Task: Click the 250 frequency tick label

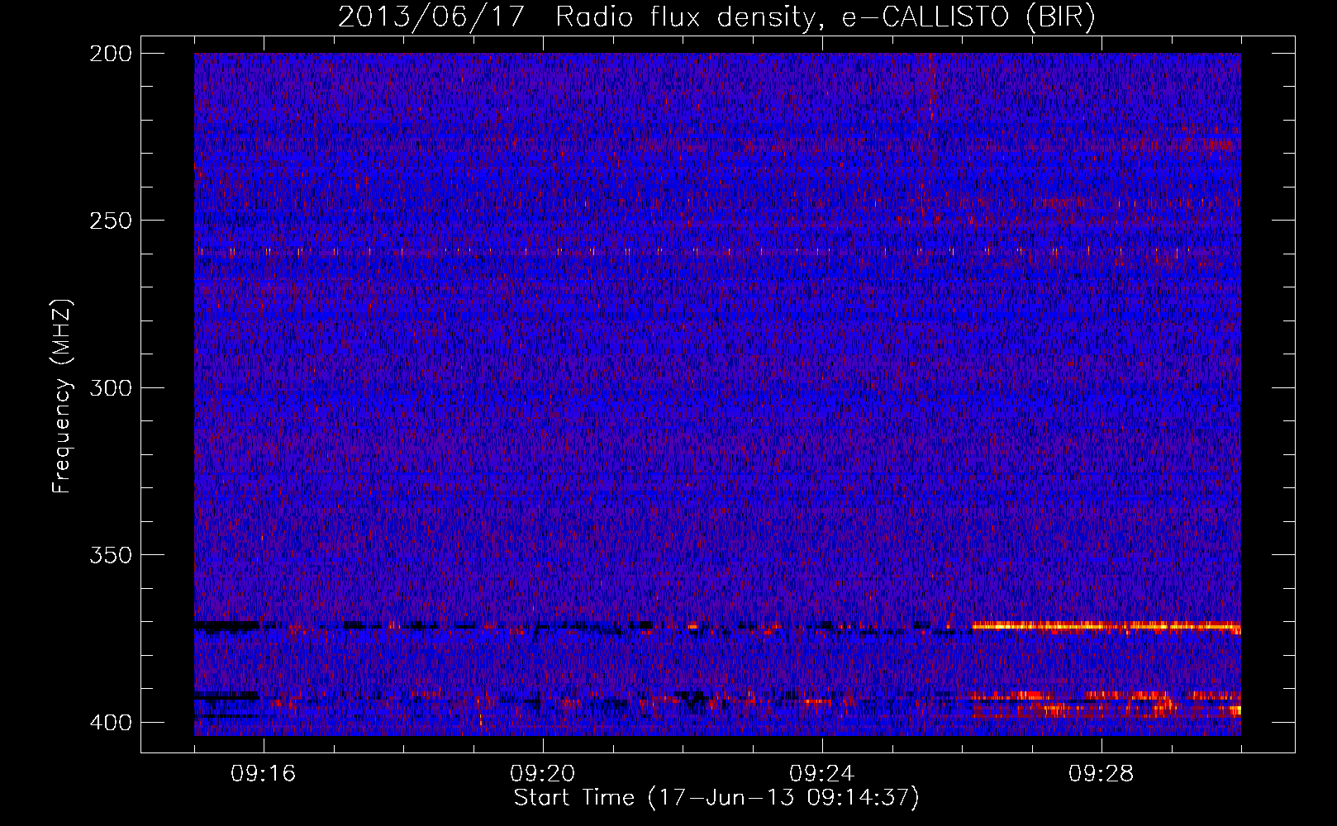Action: [x=110, y=221]
